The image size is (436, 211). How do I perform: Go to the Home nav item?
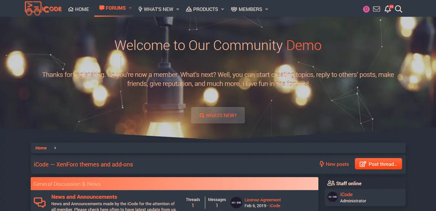(x=79, y=9)
